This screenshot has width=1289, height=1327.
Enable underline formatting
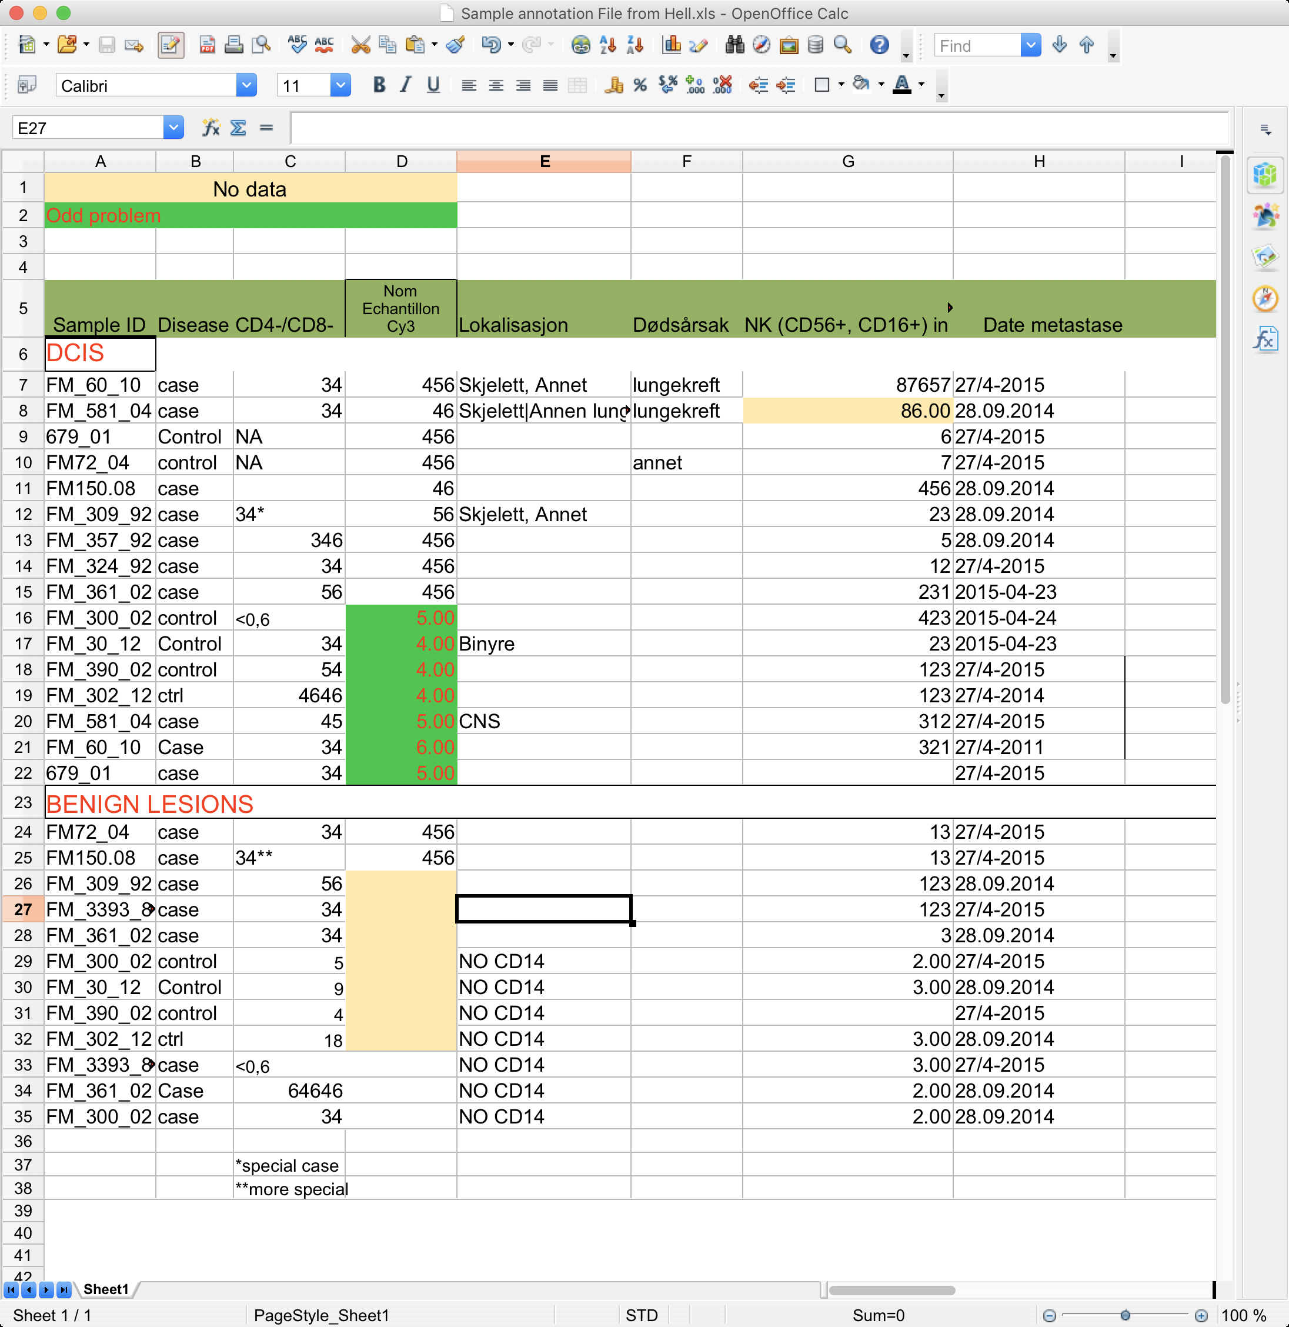pos(433,85)
